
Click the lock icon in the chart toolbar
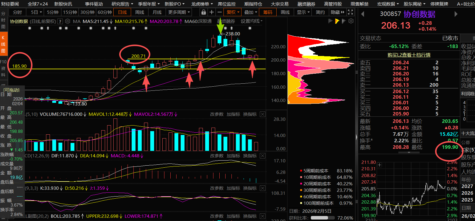pyautogui.click(x=203, y=12)
